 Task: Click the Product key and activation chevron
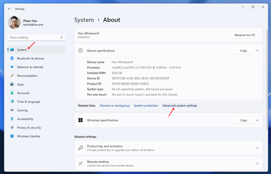pos(257,148)
